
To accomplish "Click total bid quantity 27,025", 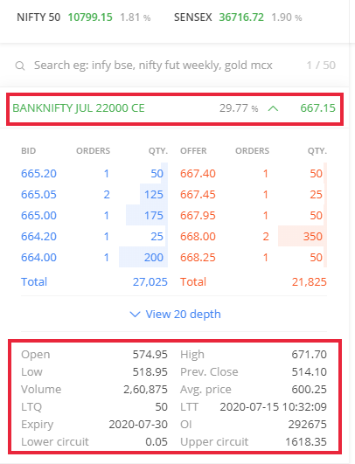I will [x=150, y=282].
